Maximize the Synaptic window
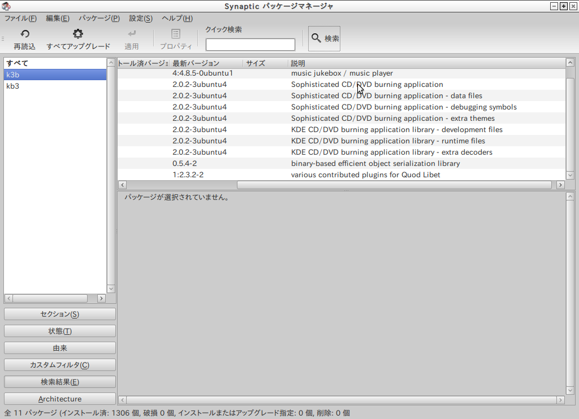The image size is (579, 419). (564, 6)
